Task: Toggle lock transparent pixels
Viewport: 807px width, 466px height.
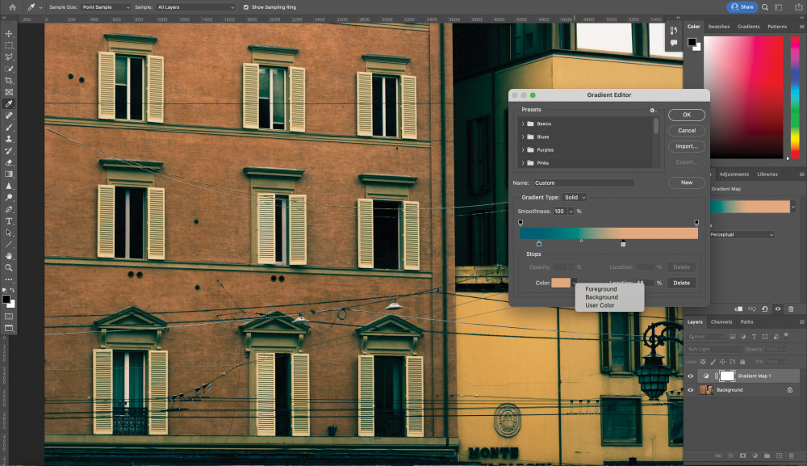Action: tap(703, 362)
